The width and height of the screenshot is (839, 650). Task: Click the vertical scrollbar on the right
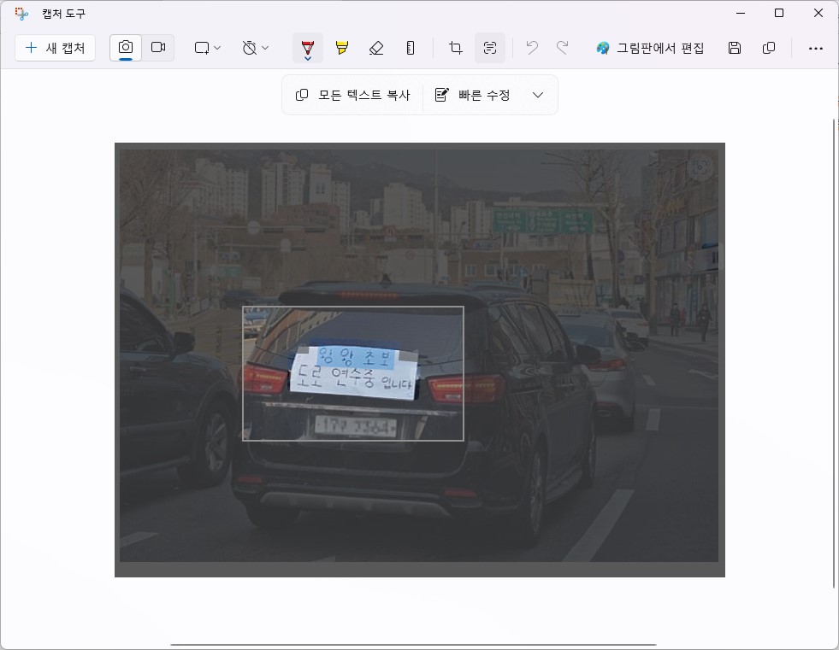pyautogui.click(x=834, y=354)
